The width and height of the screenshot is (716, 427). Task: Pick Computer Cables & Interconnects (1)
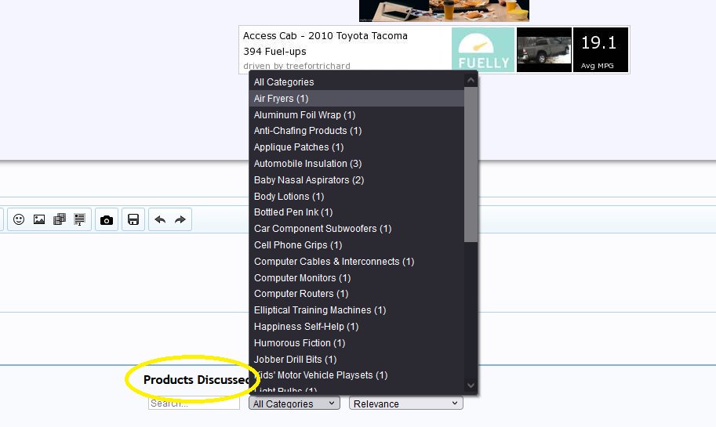357,262
